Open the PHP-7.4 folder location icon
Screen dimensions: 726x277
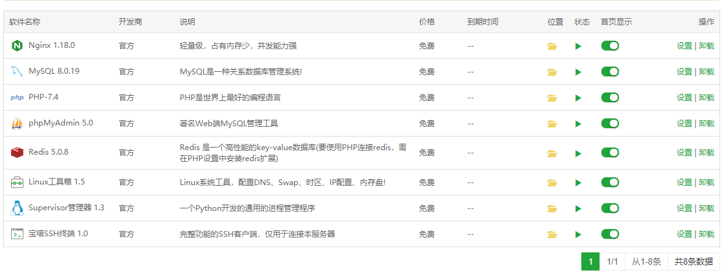(552, 98)
